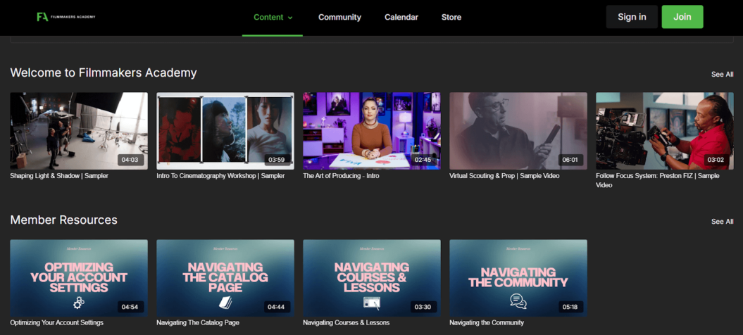Screen dimensions: 743x335
Task: Open Virtual Scouting & Prep thumbnail
Action: 518,131
